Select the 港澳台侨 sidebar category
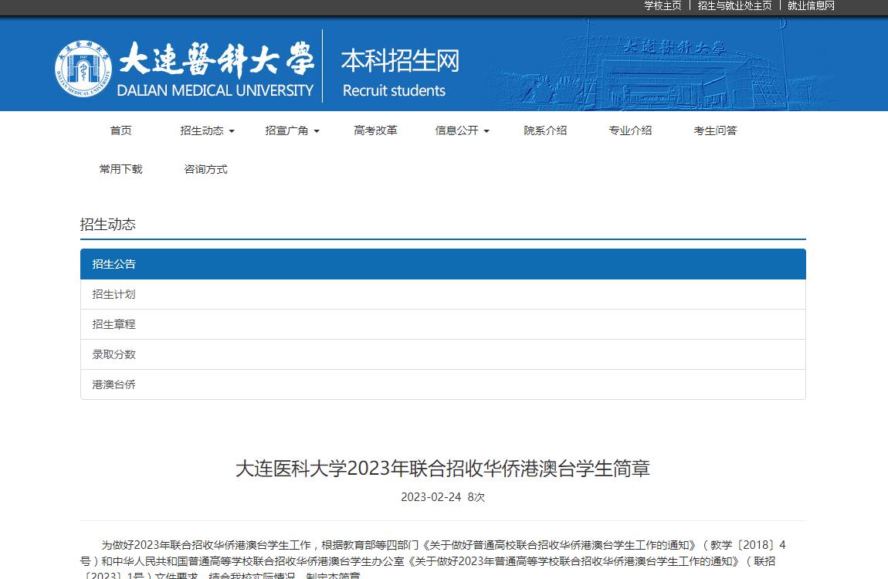888x579 pixels. [443, 384]
